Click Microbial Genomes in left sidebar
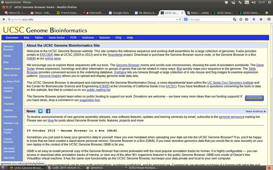 (9, 150)
